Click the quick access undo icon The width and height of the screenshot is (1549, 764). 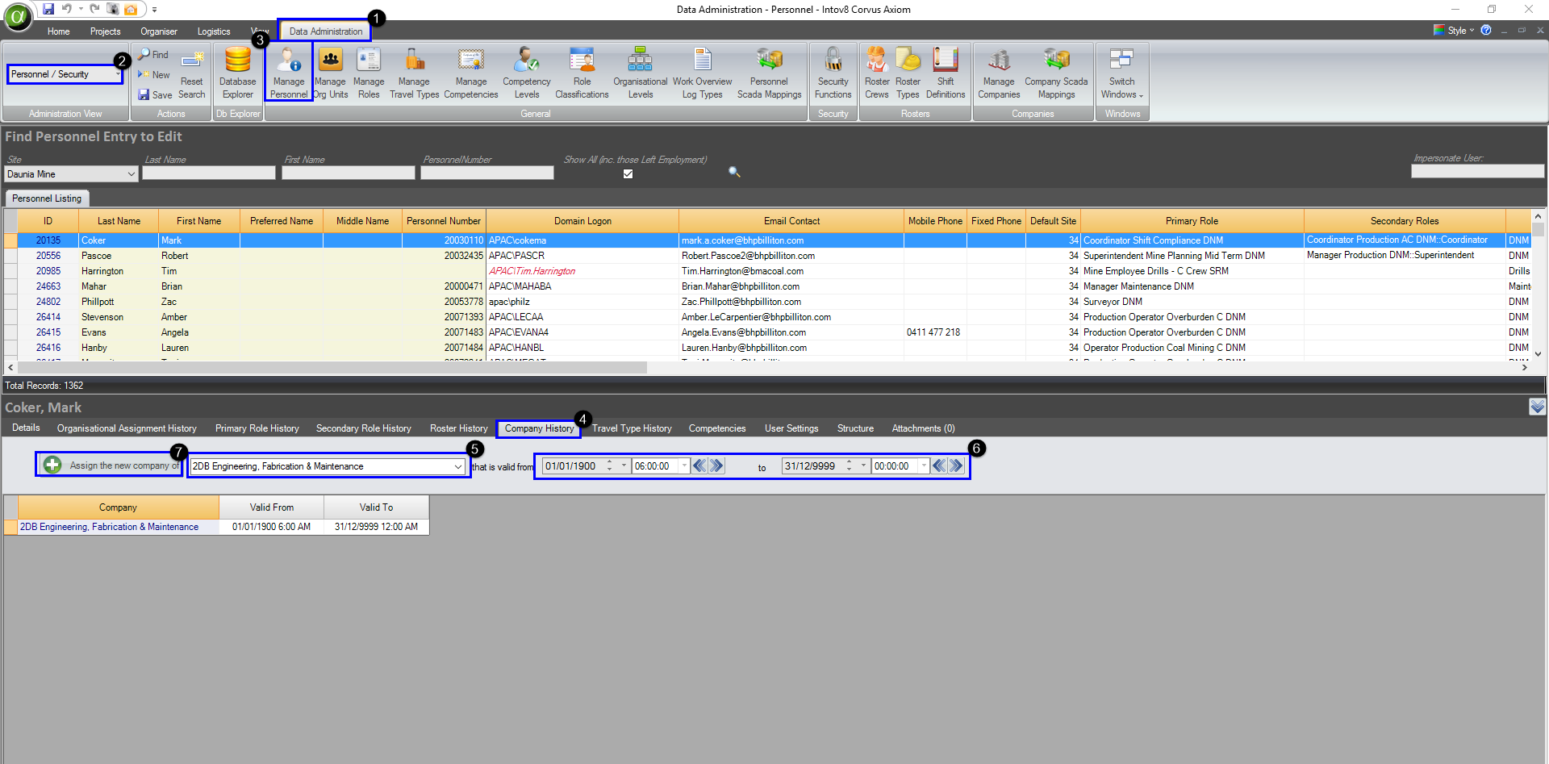pyautogui.click(x=67, y=9)
